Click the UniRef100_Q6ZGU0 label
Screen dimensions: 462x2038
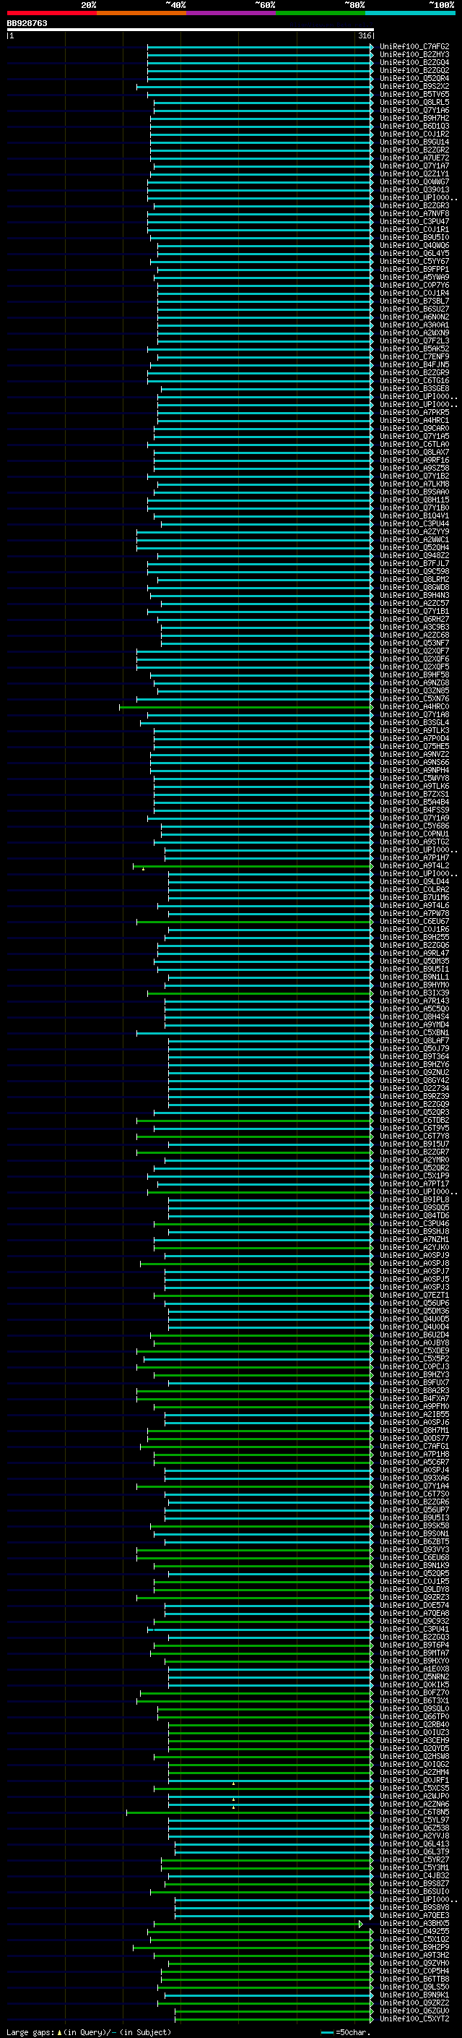coord(414,2011)
